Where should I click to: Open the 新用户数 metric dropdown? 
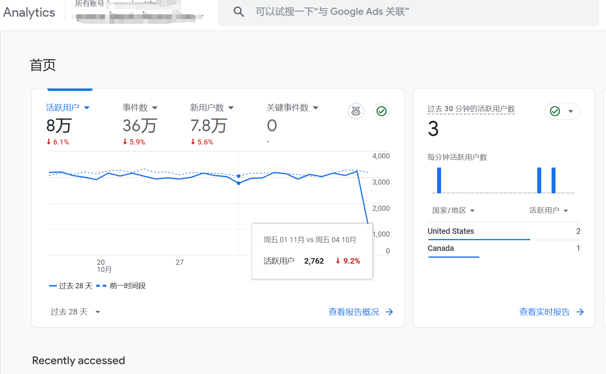pyautogui.click(x=231, y=108)
